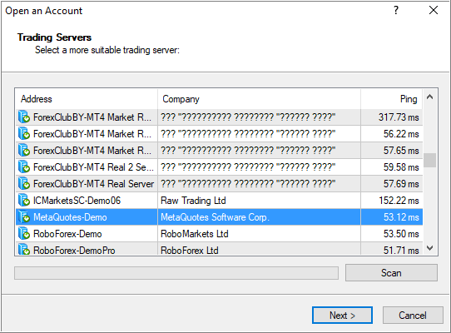Click the 59.58 ms ping value

coord(401,167)
